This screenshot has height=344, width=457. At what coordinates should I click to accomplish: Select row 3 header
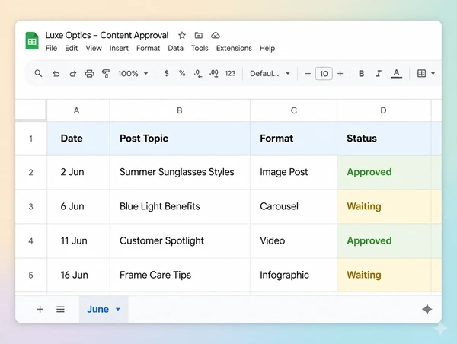[31, 206]
